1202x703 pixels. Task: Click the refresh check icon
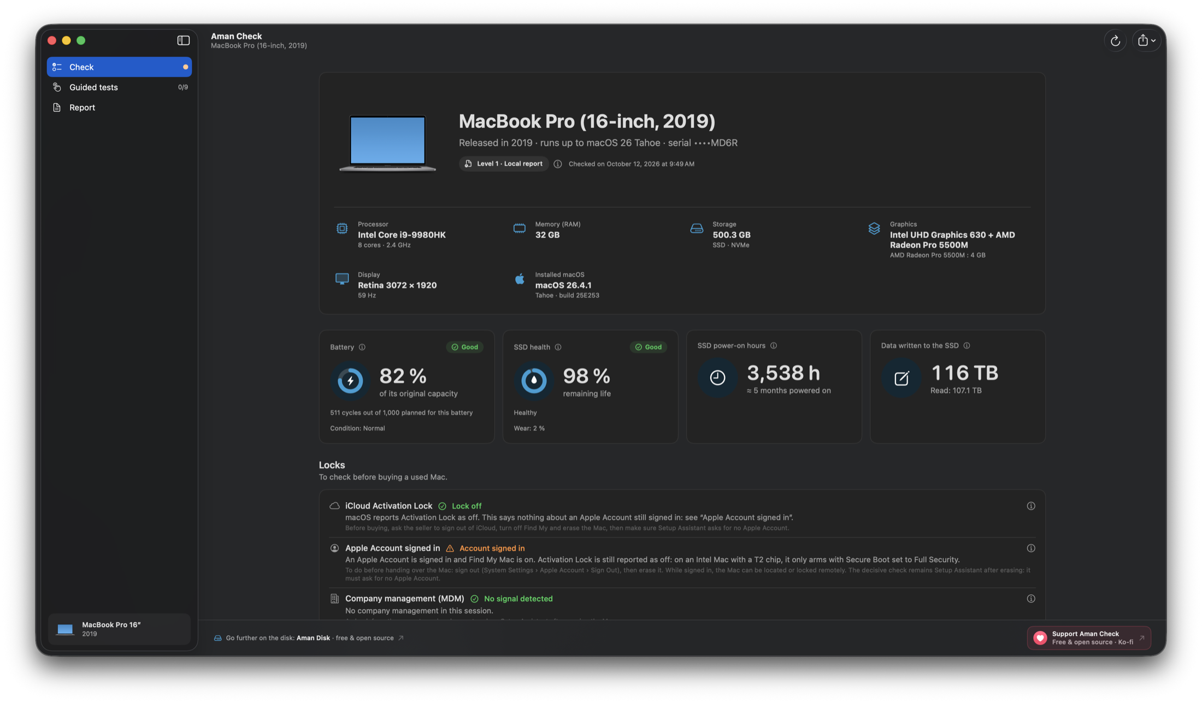[1115, 40]
